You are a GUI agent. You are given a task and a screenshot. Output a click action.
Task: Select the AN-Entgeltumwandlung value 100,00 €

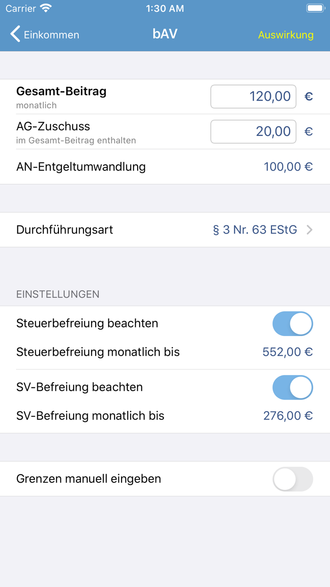click(x=289, y=167)
